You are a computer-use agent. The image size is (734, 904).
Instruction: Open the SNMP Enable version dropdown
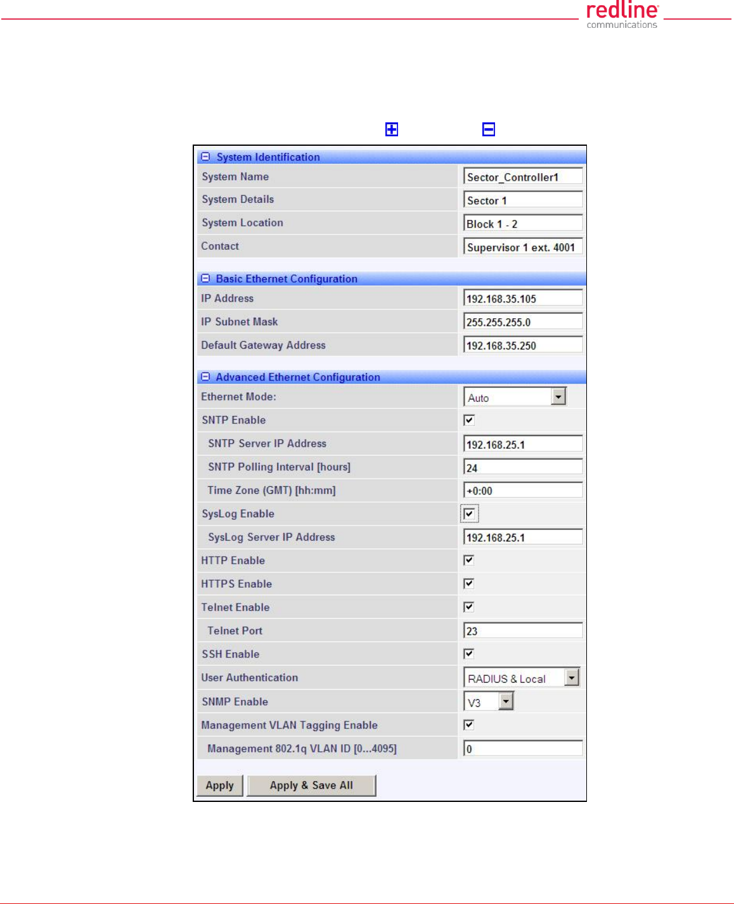[506, 701]
